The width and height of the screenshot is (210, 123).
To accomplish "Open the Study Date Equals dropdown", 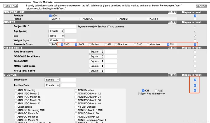I will pos(52,80).
